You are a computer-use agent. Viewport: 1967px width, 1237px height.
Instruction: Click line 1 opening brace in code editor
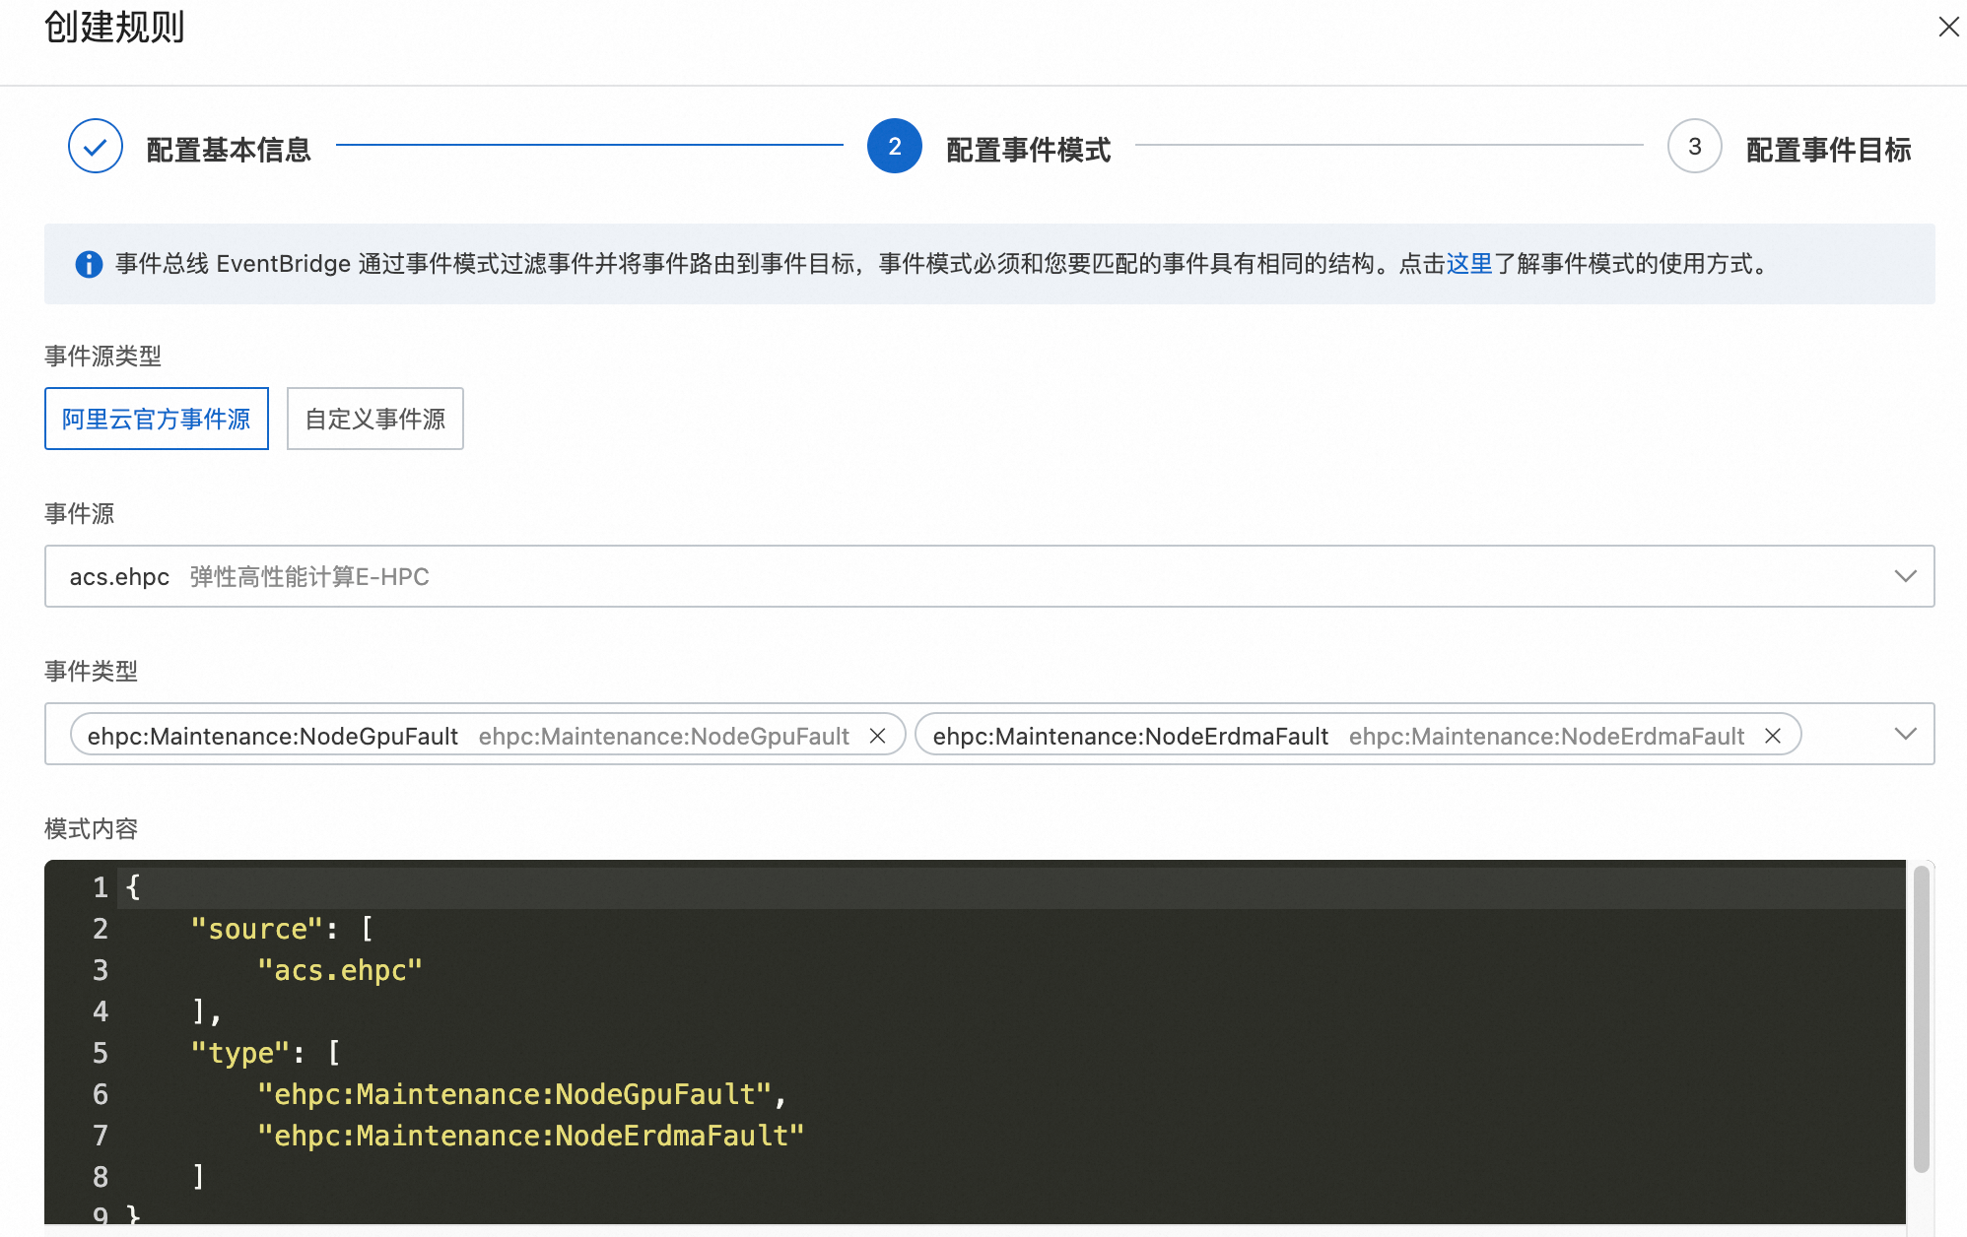133,887
